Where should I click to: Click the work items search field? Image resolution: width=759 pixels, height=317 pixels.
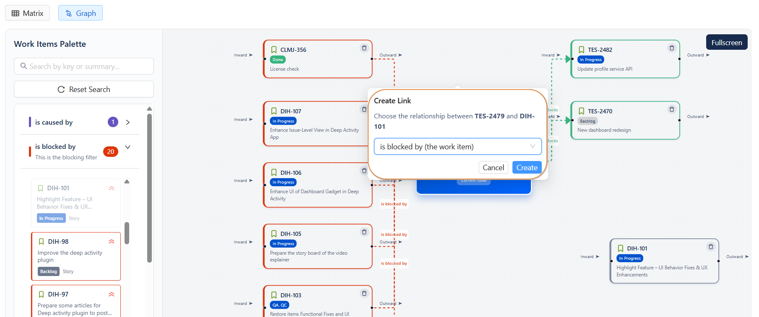(84, 66)
